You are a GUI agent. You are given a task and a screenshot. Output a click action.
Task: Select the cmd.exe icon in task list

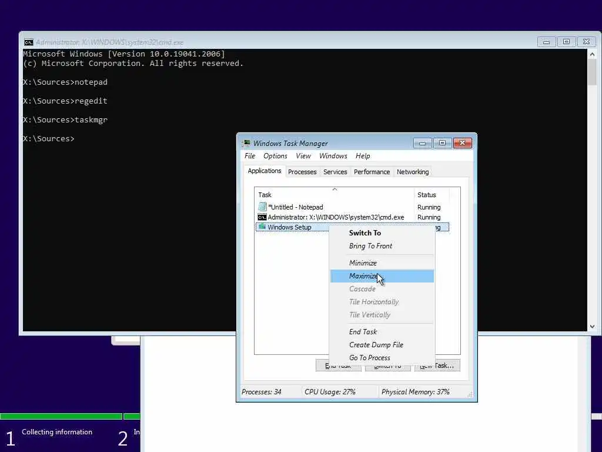click(x=262, y=217)
